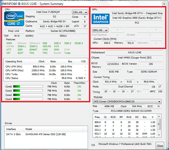Click the Intel HM65 chipset field
The image size is (169, 150).
coord(135,58)
